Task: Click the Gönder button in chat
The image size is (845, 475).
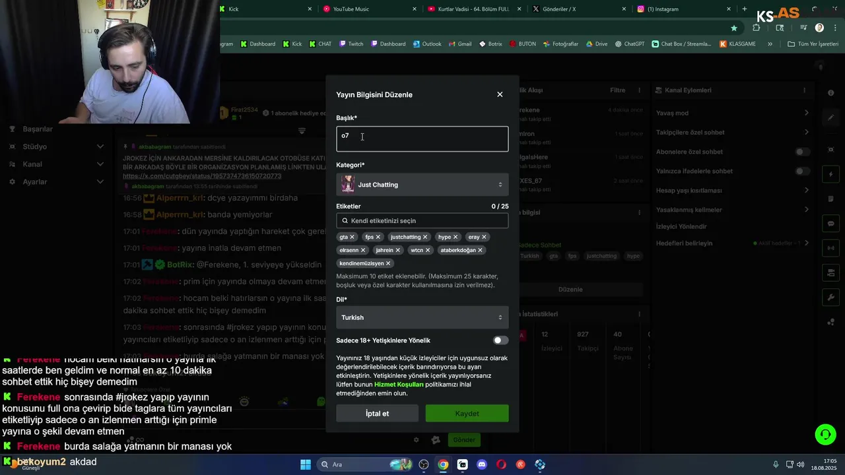Action: [x=464, y=440]
